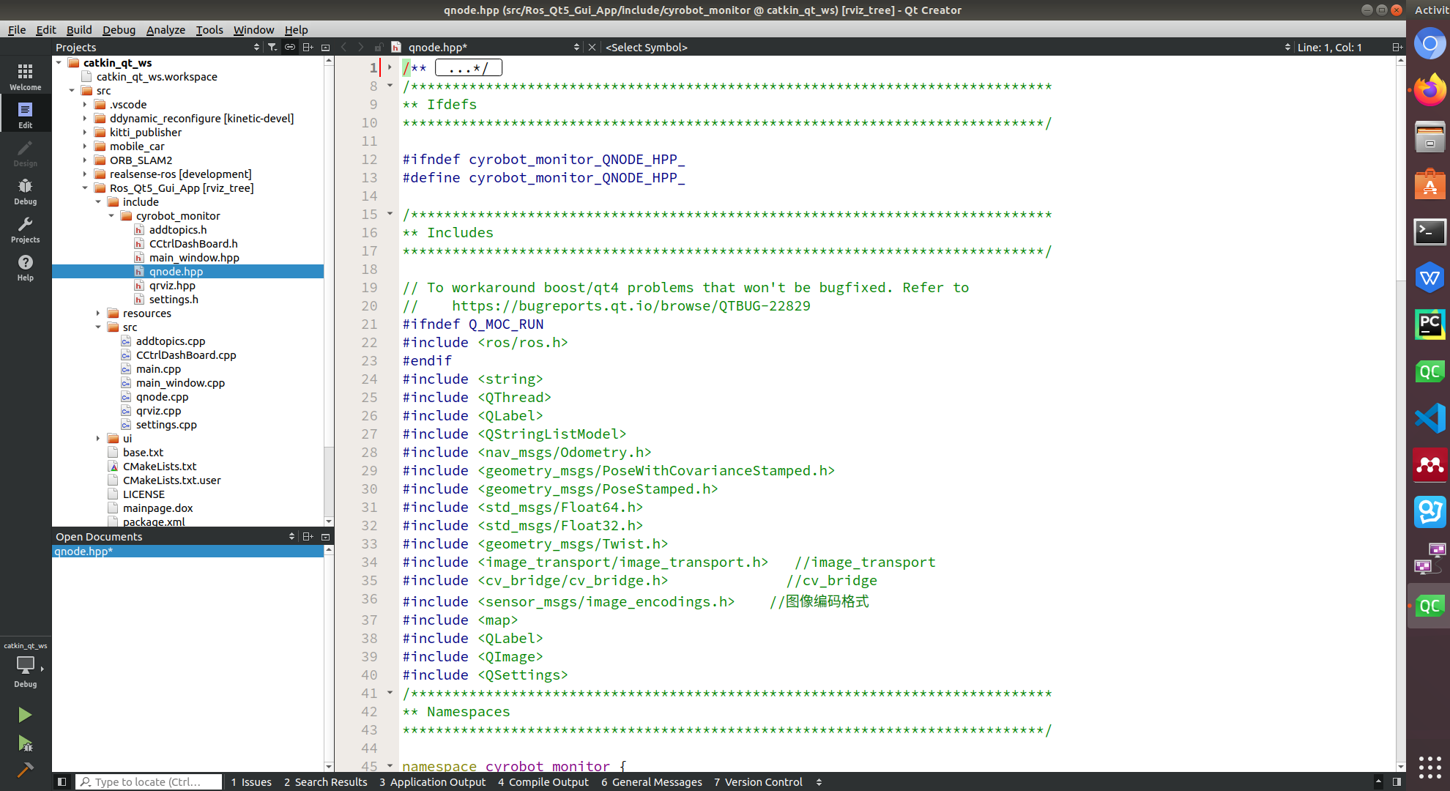The height and width of the screenshot is (791, 1450).
Task: Toggle the left sidebar visibility button
Action: 62,781
